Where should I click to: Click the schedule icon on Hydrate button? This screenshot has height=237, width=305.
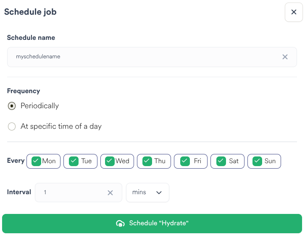[120, 224]
